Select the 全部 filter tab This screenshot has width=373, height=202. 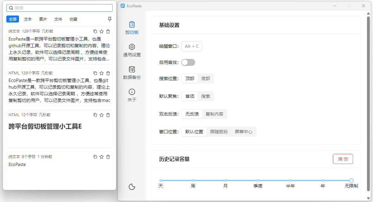coord(13,19)
